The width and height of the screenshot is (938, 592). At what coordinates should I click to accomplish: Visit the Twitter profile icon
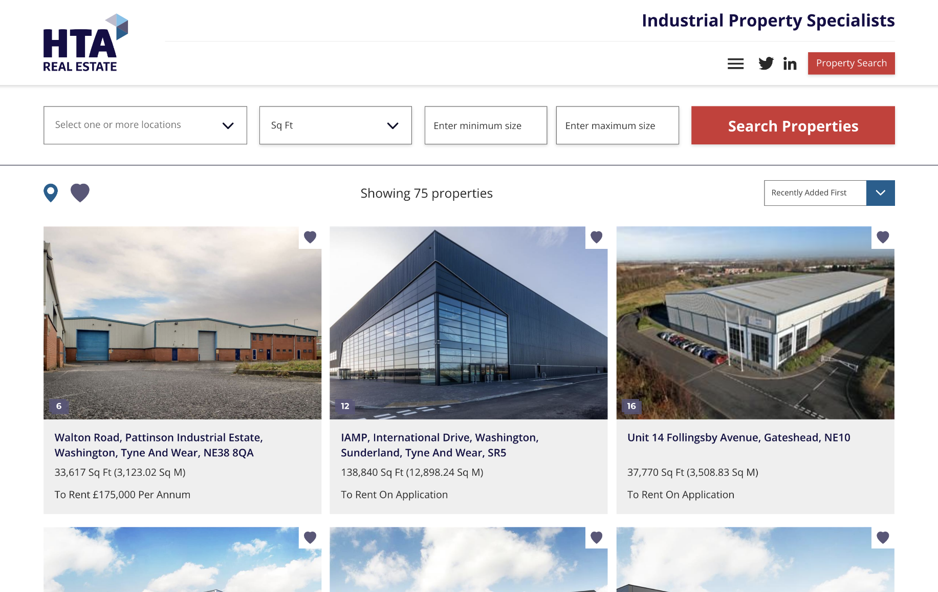766,64
